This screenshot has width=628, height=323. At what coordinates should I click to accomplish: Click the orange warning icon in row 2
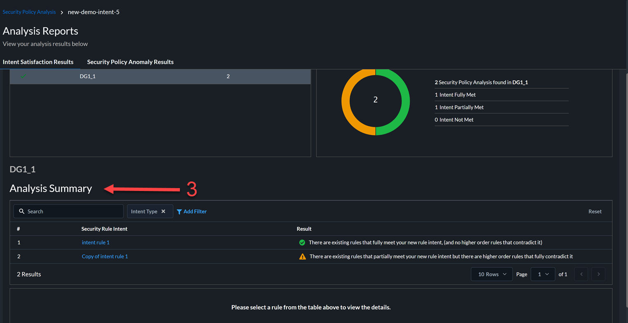302,257
